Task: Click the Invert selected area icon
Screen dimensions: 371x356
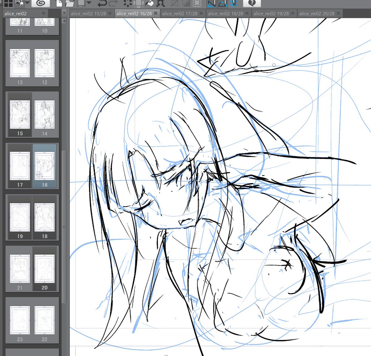Action: [x=186, y=3]
